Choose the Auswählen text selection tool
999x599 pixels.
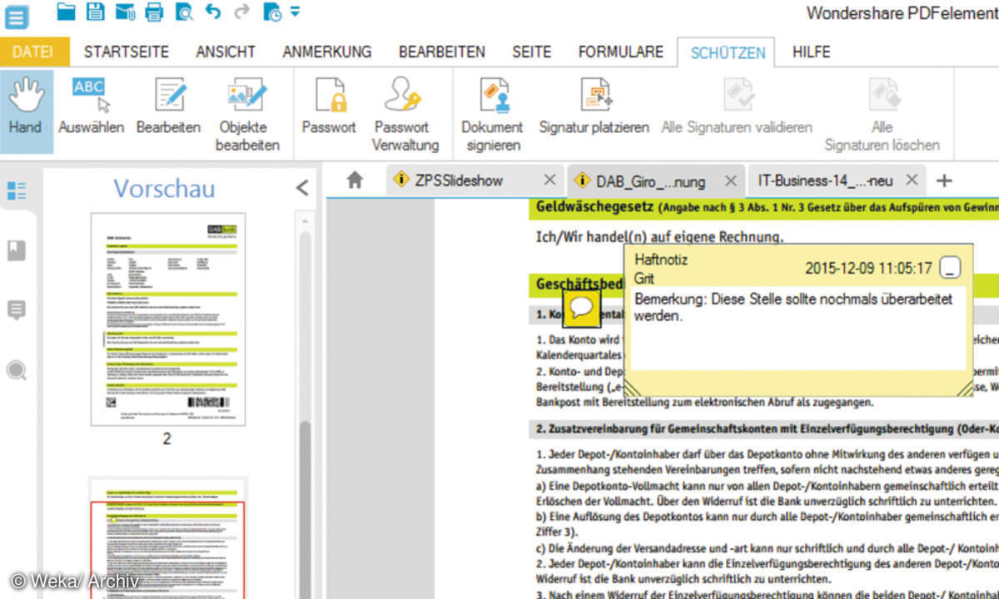(x=91, y=107)
